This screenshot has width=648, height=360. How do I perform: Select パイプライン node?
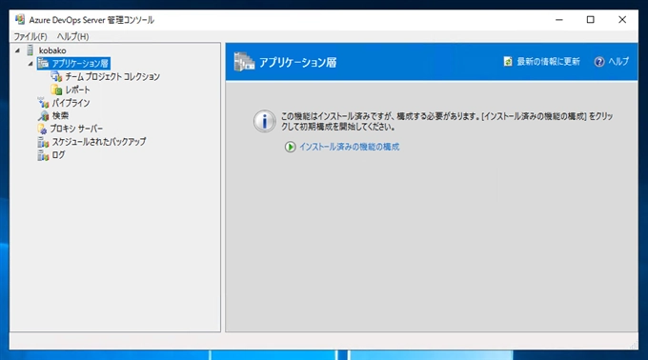[71, 103]
